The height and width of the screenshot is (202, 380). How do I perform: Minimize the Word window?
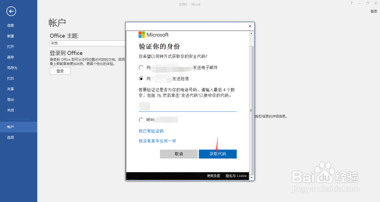359,3
